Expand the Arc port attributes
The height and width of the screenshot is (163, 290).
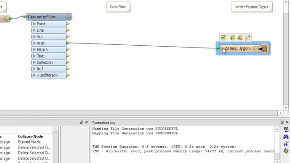click(x=34, y=37)
